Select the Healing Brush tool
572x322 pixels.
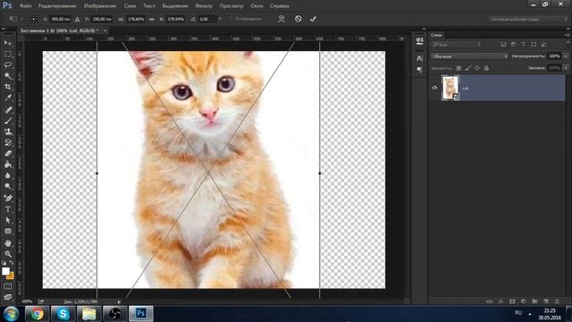tap(8, 109)
